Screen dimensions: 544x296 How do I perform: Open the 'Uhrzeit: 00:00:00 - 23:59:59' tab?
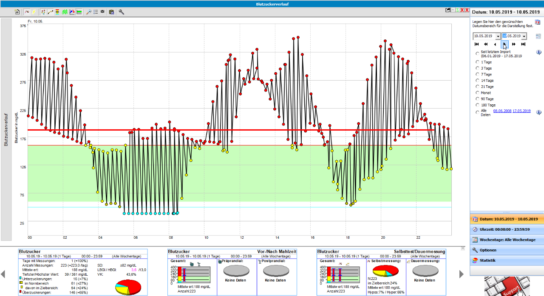coord(507,229)
